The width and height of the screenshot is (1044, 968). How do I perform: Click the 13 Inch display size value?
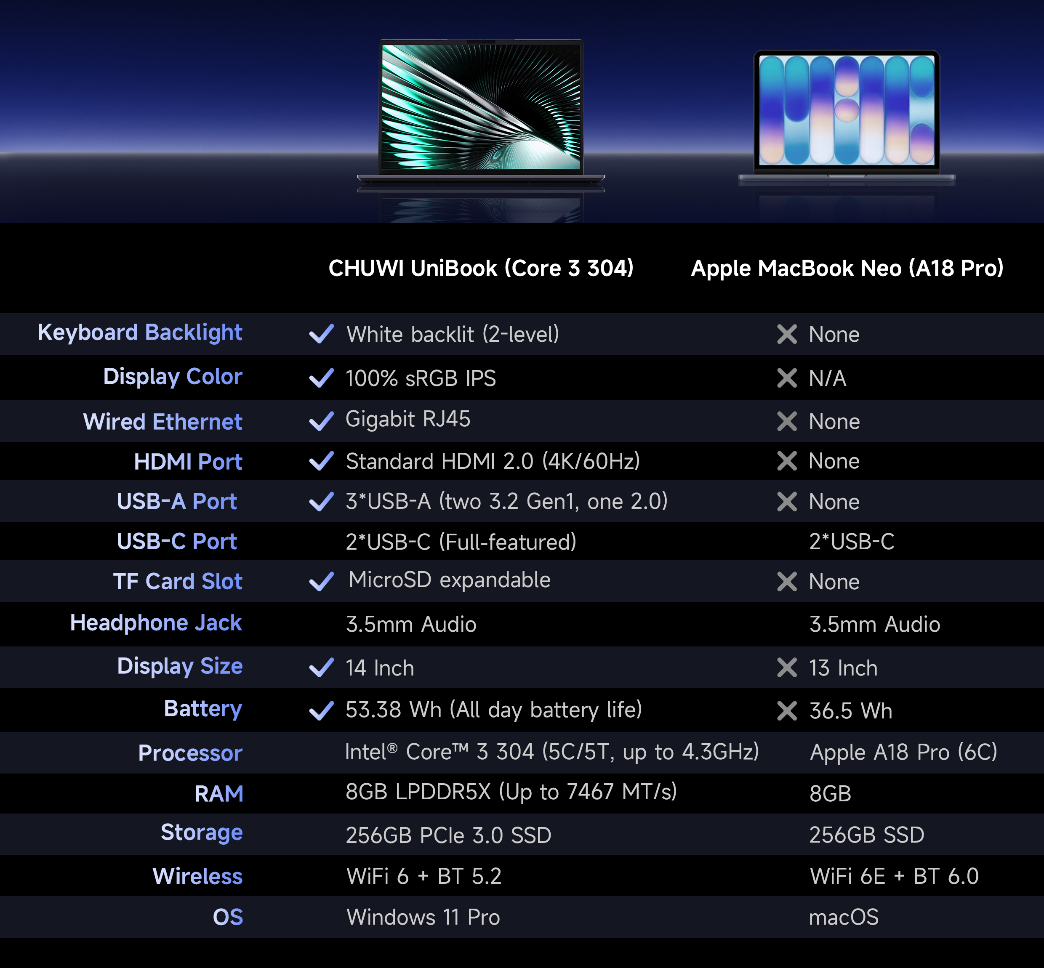point(843,668)
